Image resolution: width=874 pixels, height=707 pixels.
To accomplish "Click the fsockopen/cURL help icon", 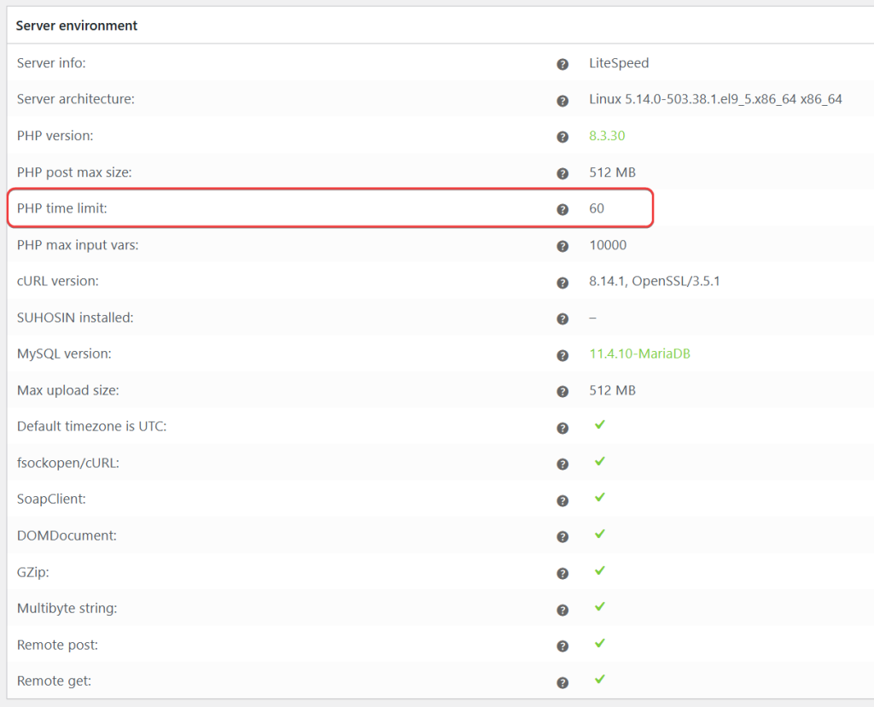I will coord(562,464).
